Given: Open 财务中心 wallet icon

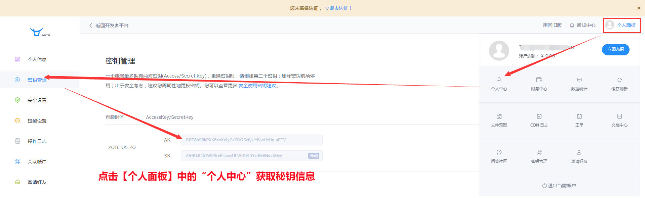Looking at the screenshot, I should pyautogui.click(x=539, y=80).
